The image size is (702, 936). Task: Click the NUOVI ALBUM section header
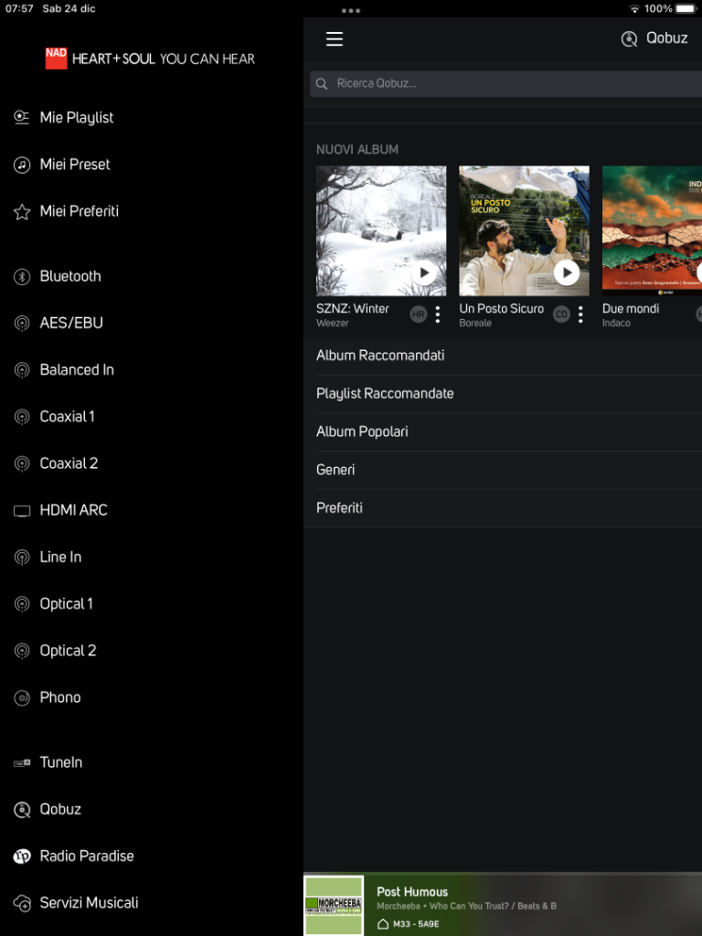pyautogui.click(x=357, y=150)
